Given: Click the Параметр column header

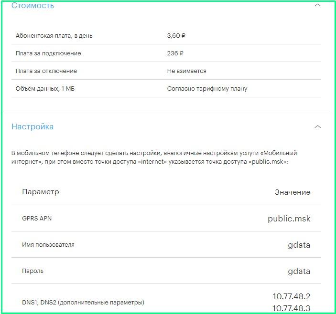Looking at the screenshot, I should point(41,192).
